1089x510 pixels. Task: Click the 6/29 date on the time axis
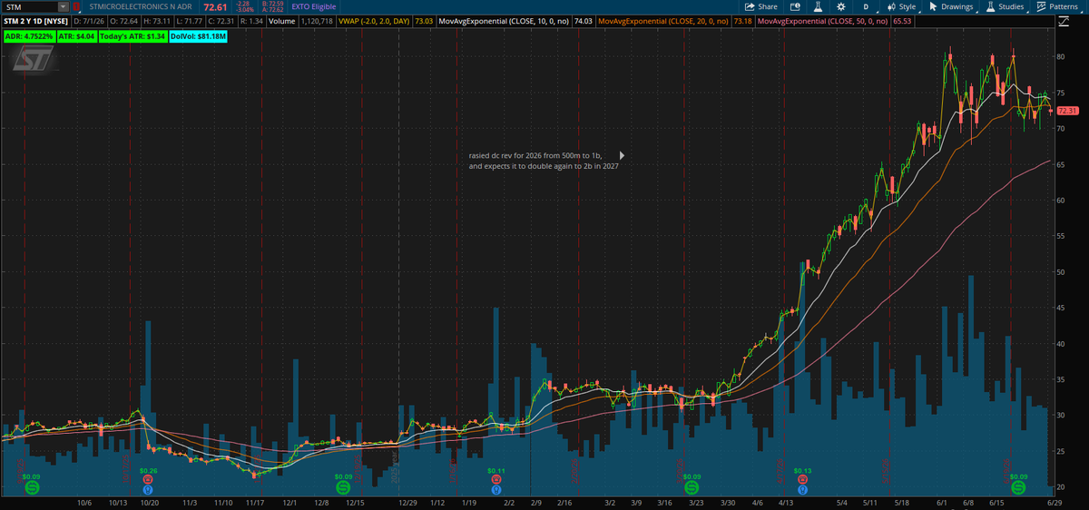(x=1055, y=502)
